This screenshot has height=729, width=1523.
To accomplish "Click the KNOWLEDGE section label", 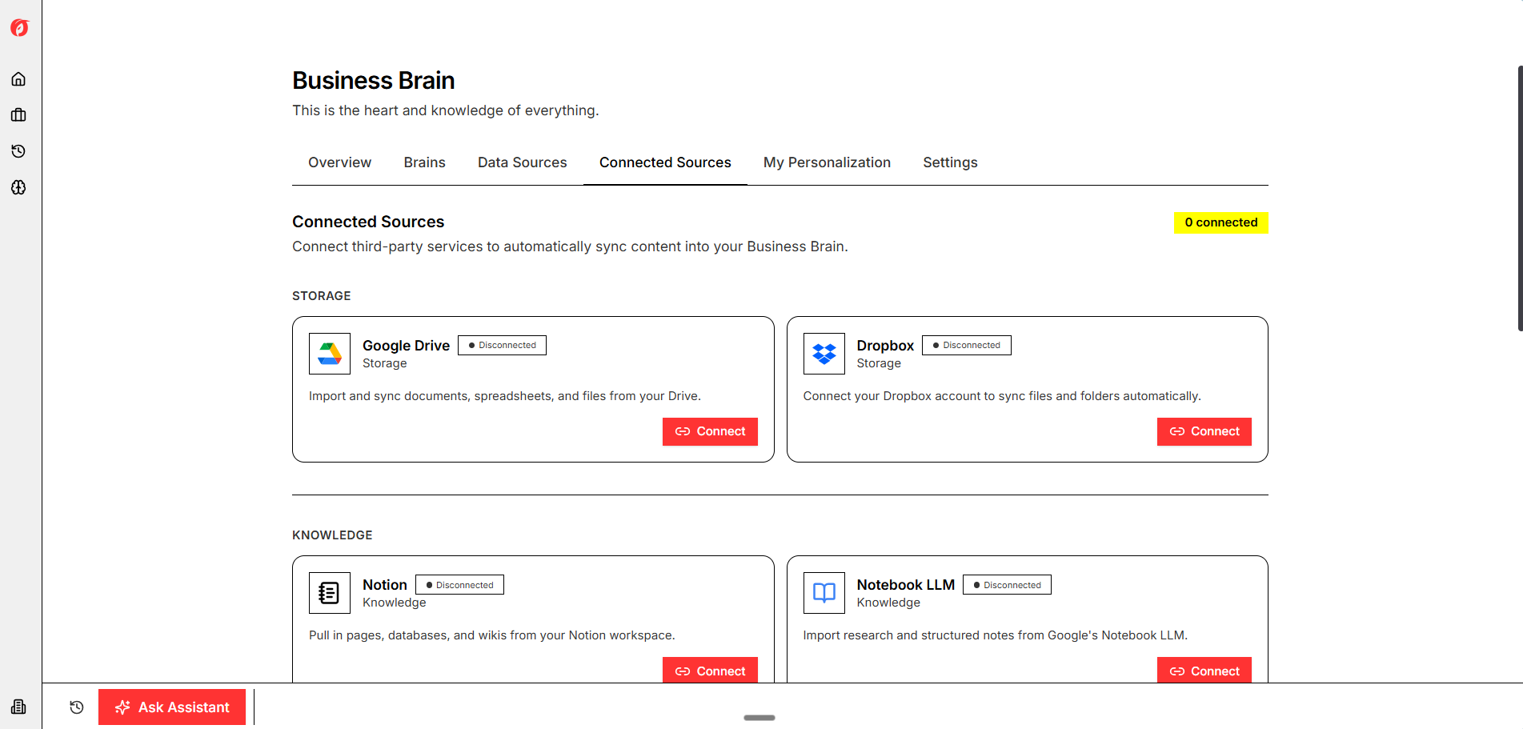I will (x=332, y=535).
